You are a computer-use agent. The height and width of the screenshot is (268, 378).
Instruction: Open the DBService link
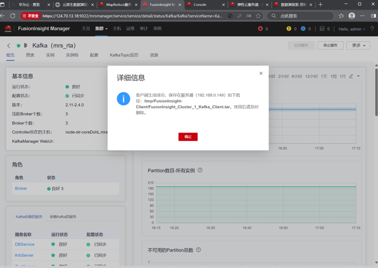coord(24,244)
